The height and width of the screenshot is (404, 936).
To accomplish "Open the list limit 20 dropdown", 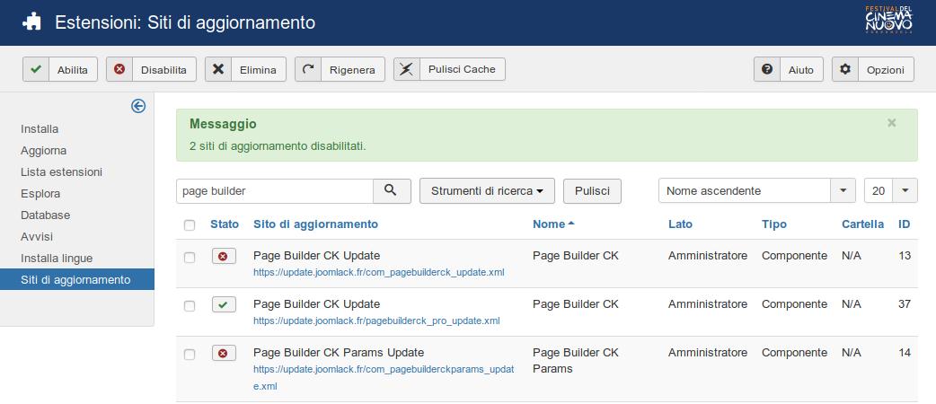I will 890,191.
